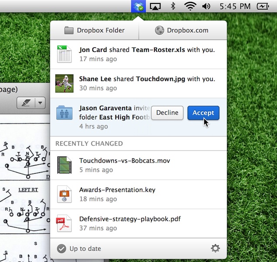Click the 5:45 PM clock

click(235, 7)
